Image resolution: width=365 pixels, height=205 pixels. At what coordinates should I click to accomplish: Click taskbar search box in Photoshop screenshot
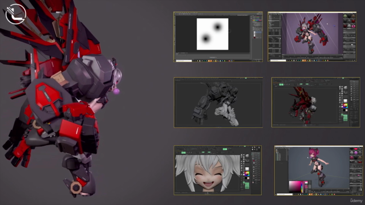click(184, 61)
